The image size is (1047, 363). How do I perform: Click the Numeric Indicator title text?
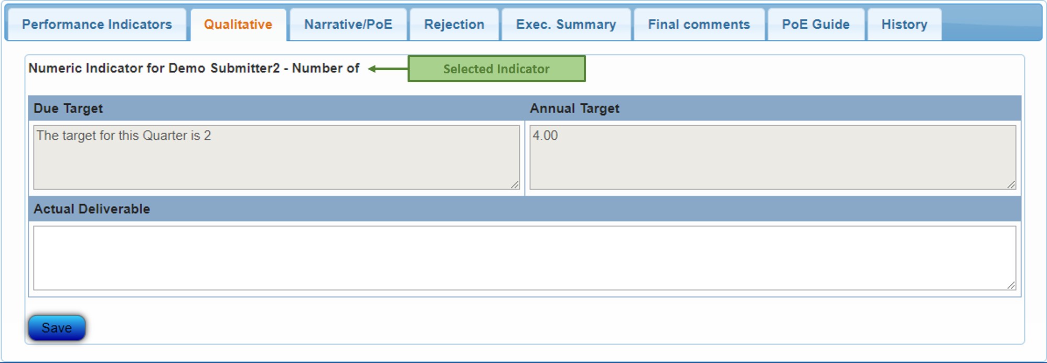194,68
